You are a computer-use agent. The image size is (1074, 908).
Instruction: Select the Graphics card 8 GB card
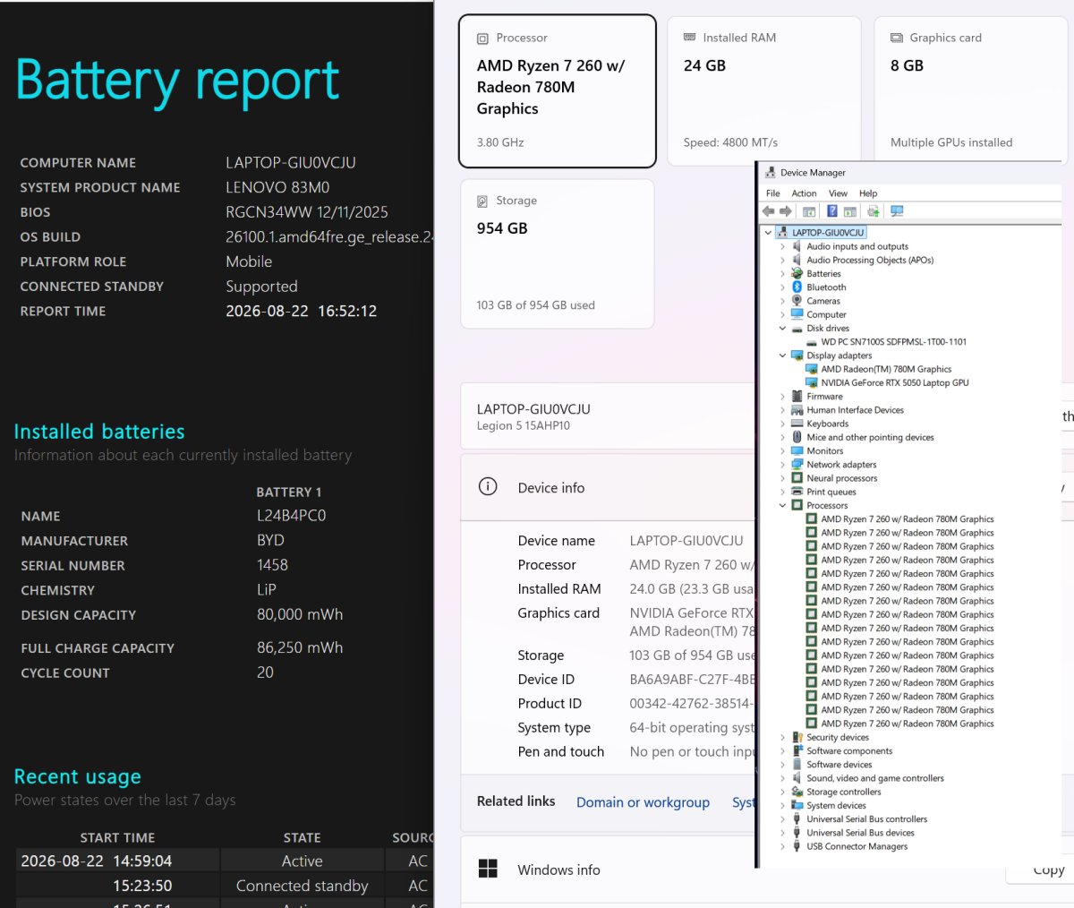(971, 91)
